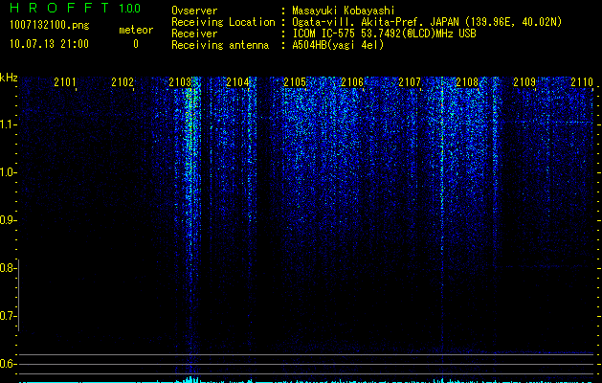Click the 1.0 kHz frequency label
This screenshot has width=602, height=383.
pyautogui.click(x=8, y=172)
